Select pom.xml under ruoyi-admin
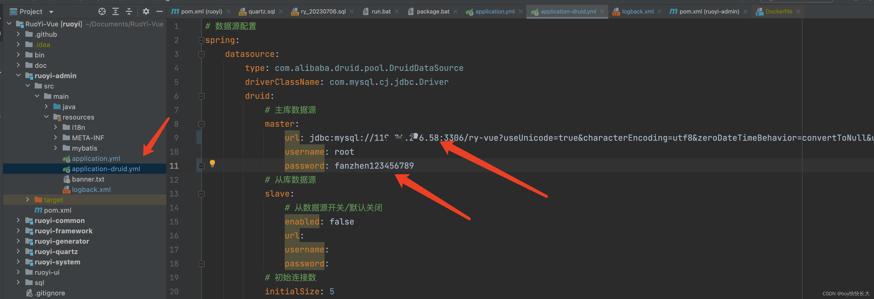The width and height of the screenshot is (874, 299). [57, 210]
